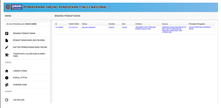The image size is (221, 108).
Task: Click the logout arrow icon
Action: point(7,100)
